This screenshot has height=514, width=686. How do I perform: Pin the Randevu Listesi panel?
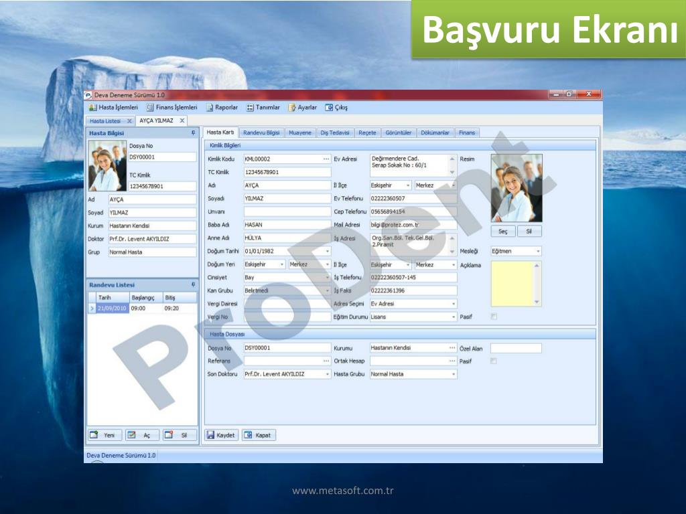coord(194,284)
